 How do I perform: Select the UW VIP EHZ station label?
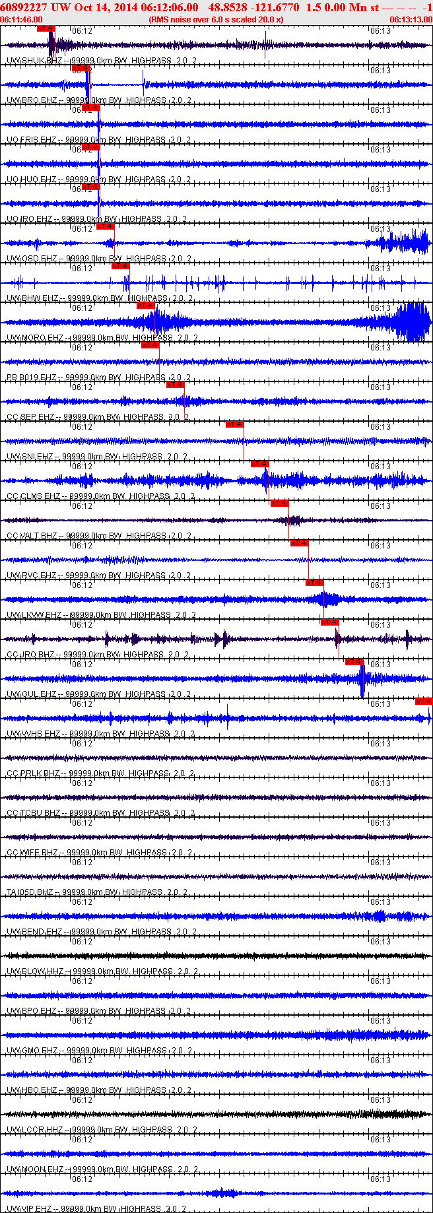[30, 1209]
